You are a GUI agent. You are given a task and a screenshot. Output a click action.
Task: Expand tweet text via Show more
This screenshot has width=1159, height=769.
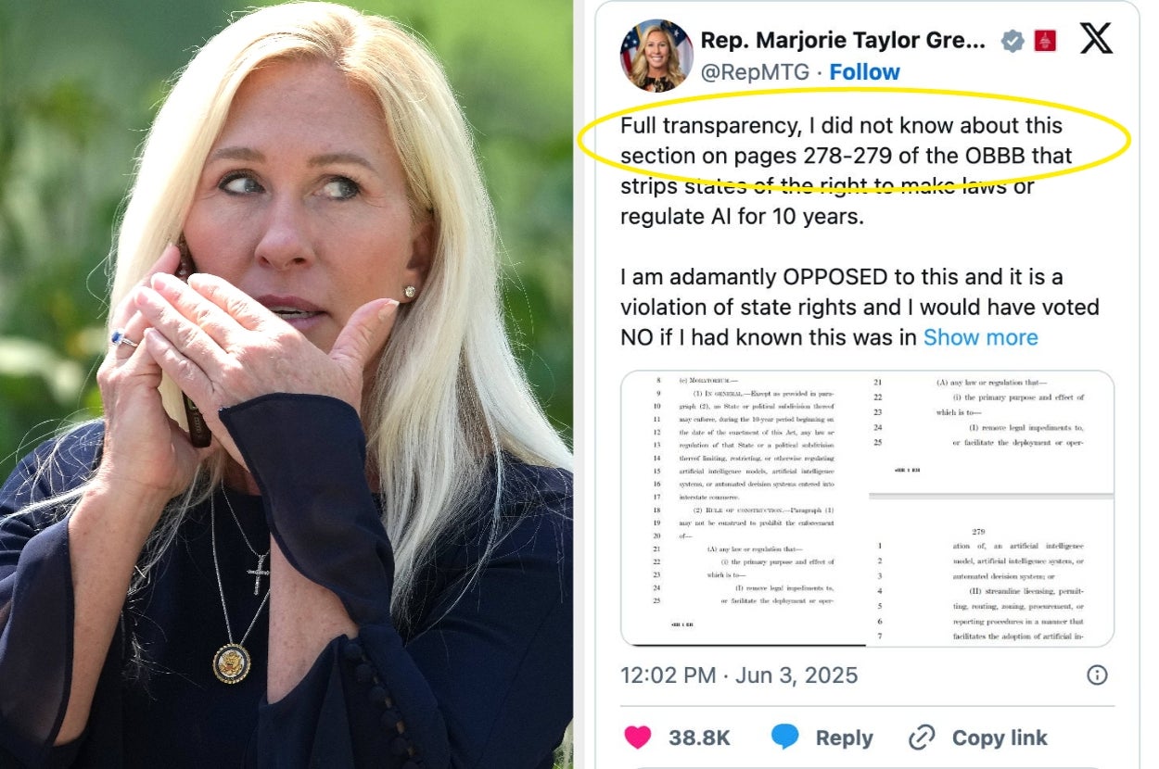pyautogui.click(x=980, y=337)
